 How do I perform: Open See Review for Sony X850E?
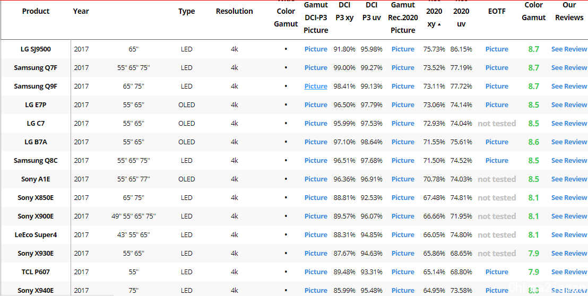569,197
